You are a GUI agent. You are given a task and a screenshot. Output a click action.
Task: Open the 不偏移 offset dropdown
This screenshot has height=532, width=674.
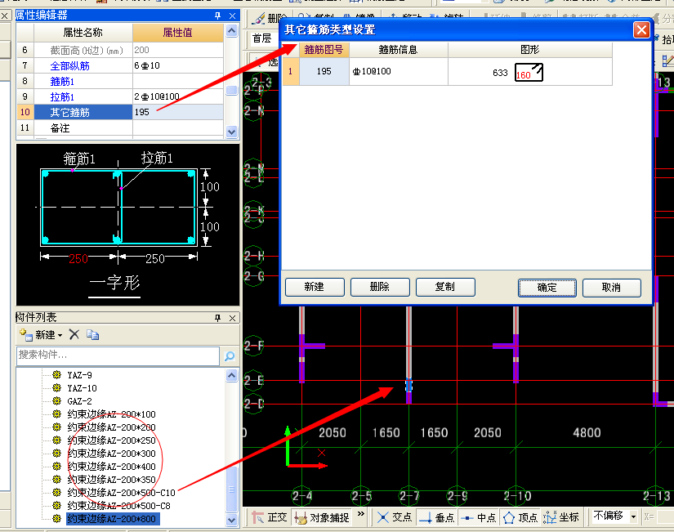click(x=633, y=516)
